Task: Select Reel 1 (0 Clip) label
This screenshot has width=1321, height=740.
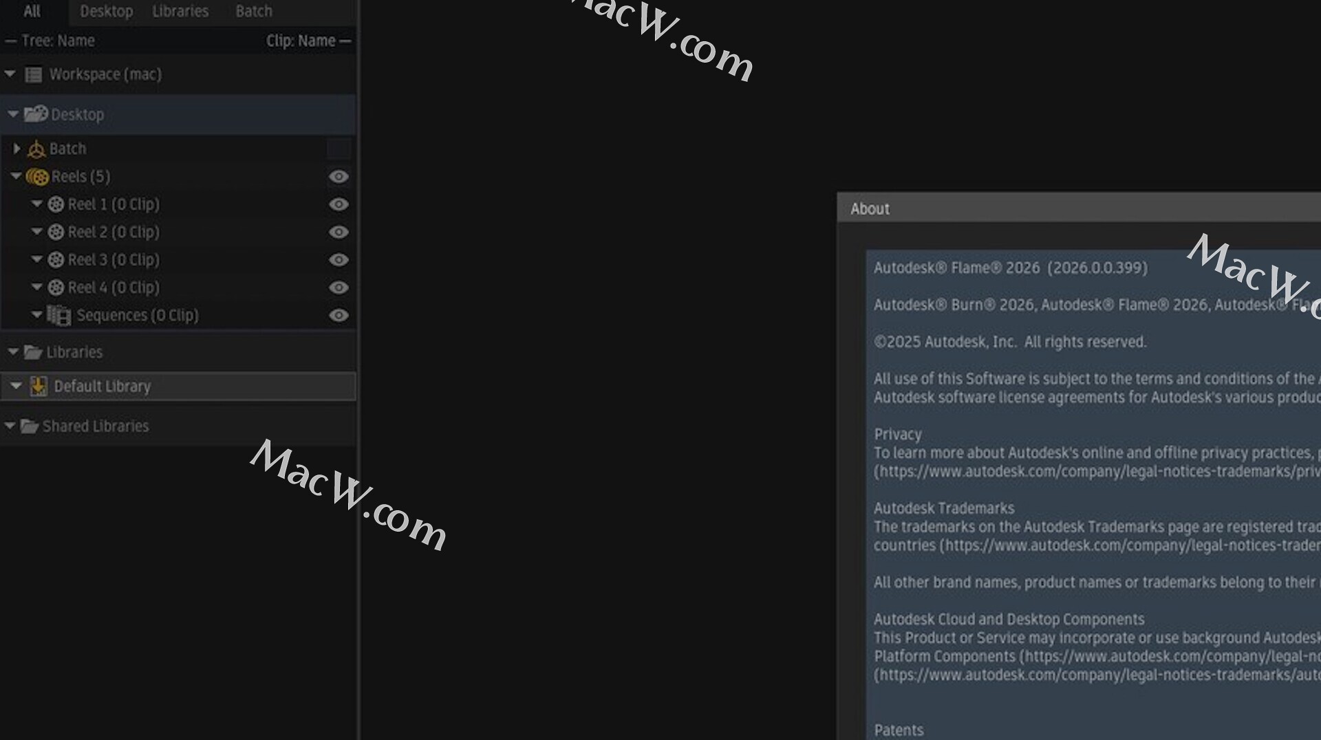Action: coord(114,204)
